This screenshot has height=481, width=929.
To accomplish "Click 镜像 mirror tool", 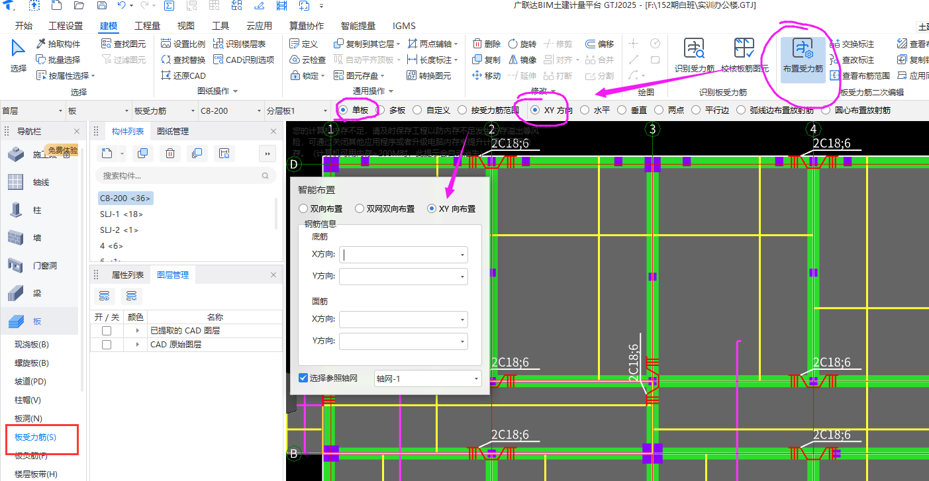I will pyautogui.click(x=522, y=60).
